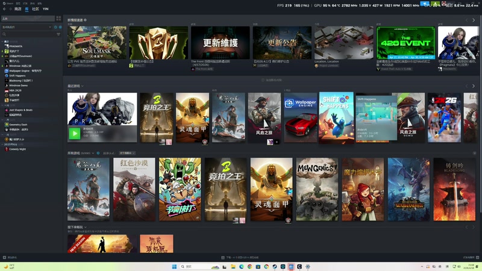Screen dimensions: 482x271
Task: Open Total War Warhammer in all games shelf
Action: 408,189
